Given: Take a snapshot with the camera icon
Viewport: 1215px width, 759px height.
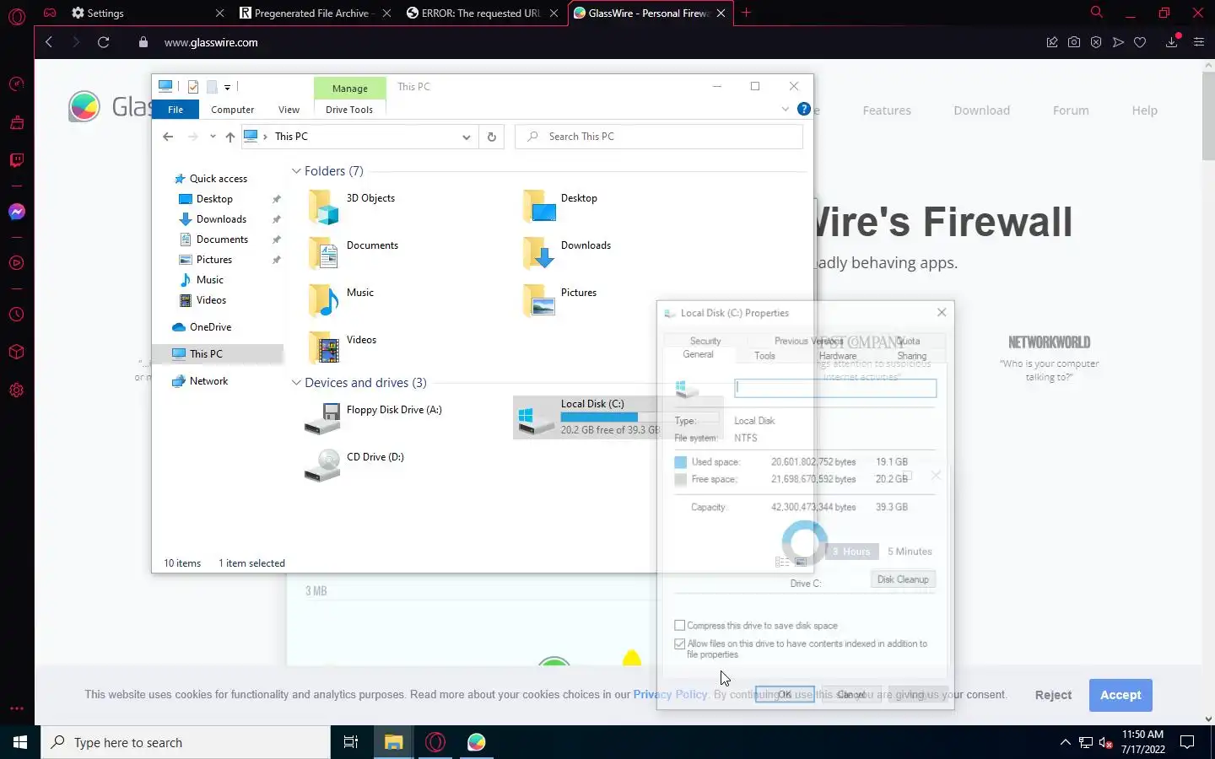Looking at the screenshot, I should tap(1074, 42).
